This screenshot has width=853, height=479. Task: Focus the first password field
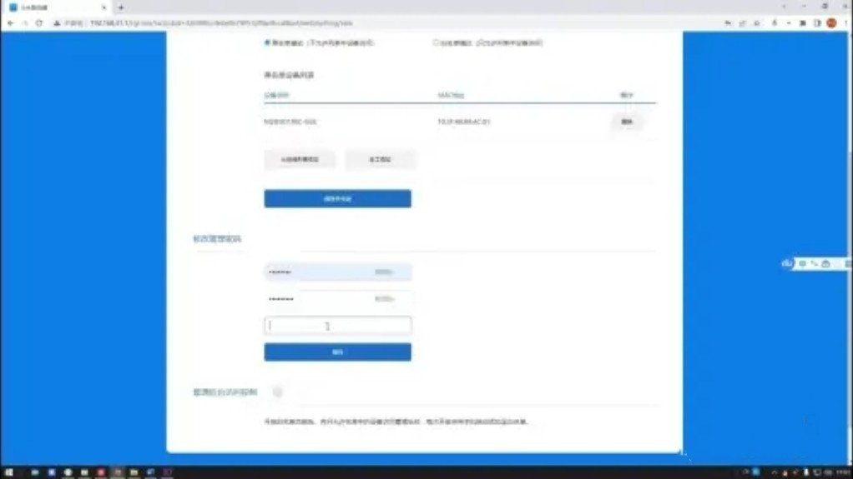pos(338,272)
